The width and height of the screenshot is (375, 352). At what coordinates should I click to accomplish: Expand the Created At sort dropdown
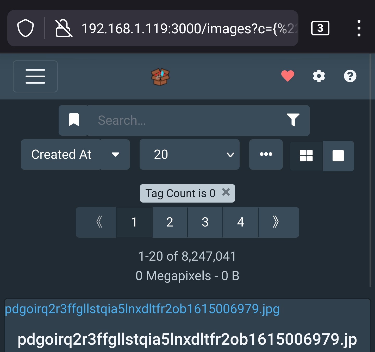[61, 154]
